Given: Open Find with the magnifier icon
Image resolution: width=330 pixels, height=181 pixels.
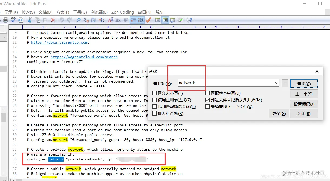Looking at the screenshot, I should click(x=78, y=20).
